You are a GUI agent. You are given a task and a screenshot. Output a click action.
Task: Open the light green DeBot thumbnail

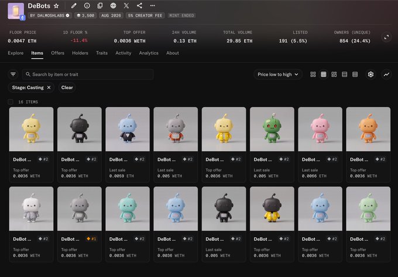368,209
